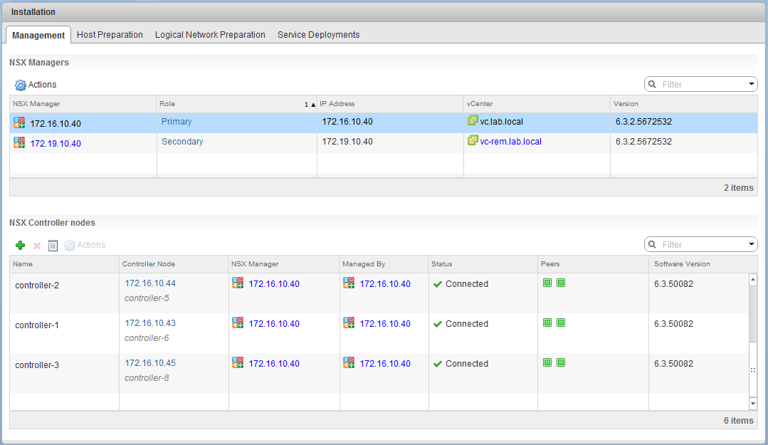768x445 pixels.
Task: Open the 172.19.10.40 NSX Manager link
Action: (x=56, y=143)
